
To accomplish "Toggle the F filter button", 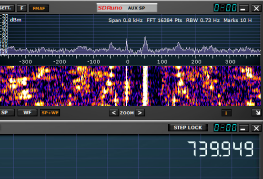I will click(x=22, y=8).
